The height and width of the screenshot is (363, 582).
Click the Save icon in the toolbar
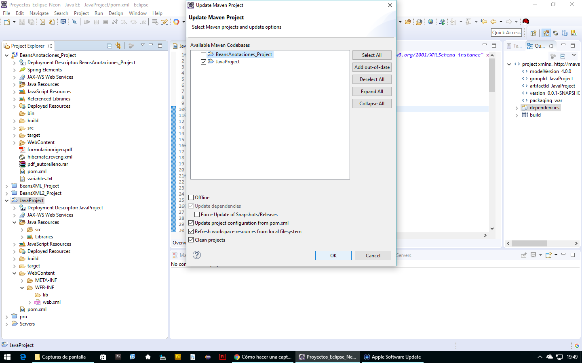22,22
